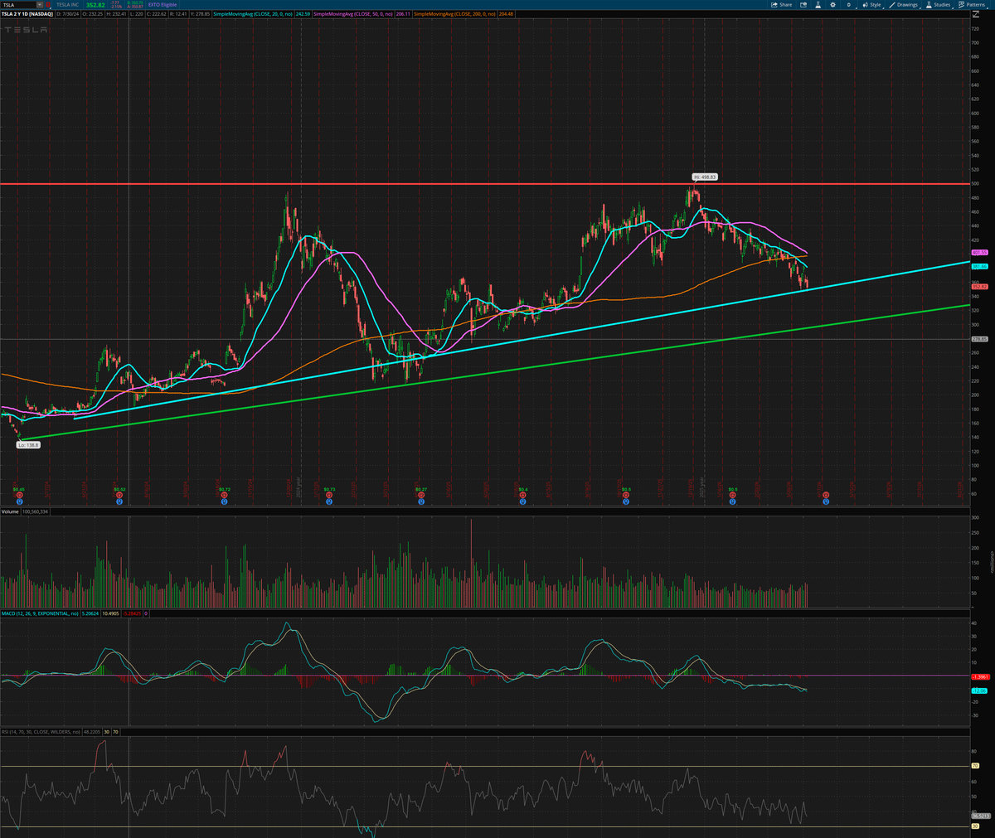Click the upcoming earnings event icon

pyautogui.click(x=826, y=495)
